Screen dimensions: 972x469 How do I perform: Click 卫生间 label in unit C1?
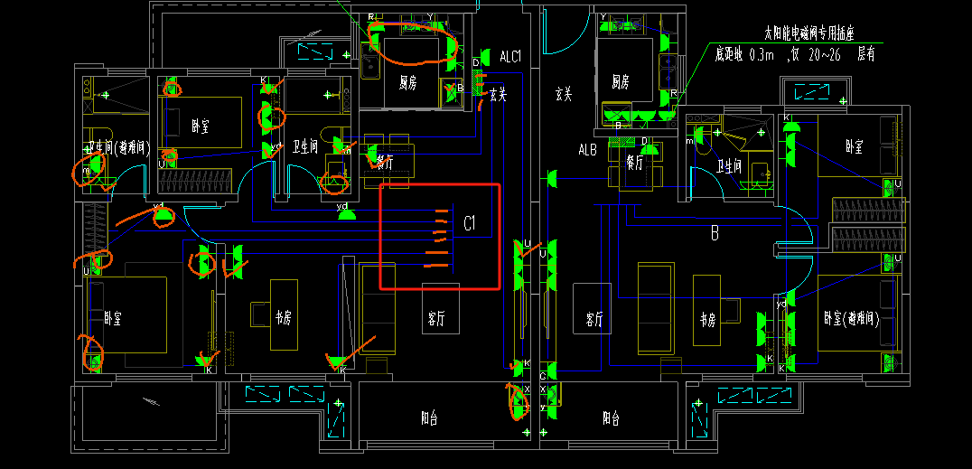[x=305, y=147]
